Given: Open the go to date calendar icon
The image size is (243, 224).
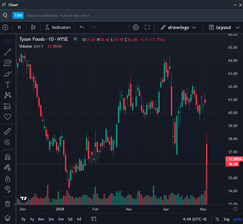Looking at the screenshot, I should pos(94,219).
